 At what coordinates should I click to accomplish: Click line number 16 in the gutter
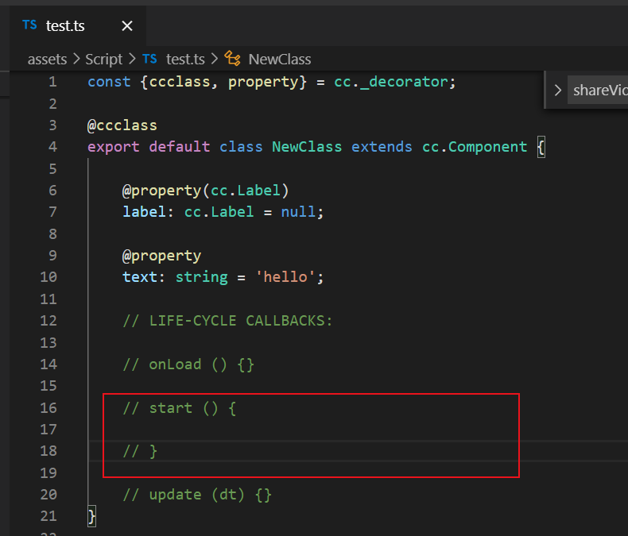(48, 408)
